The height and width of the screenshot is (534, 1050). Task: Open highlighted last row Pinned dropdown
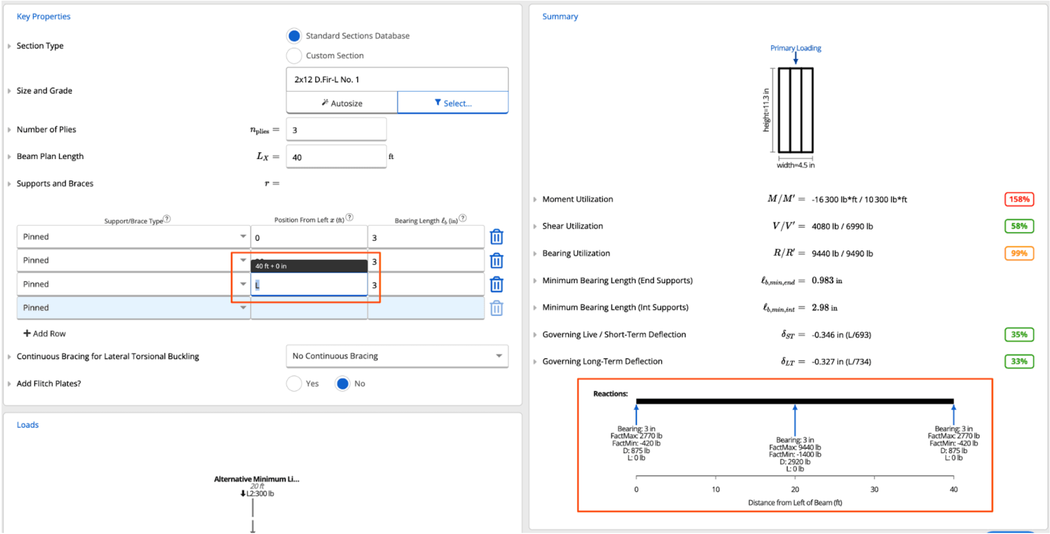click(x=133, y=308)
